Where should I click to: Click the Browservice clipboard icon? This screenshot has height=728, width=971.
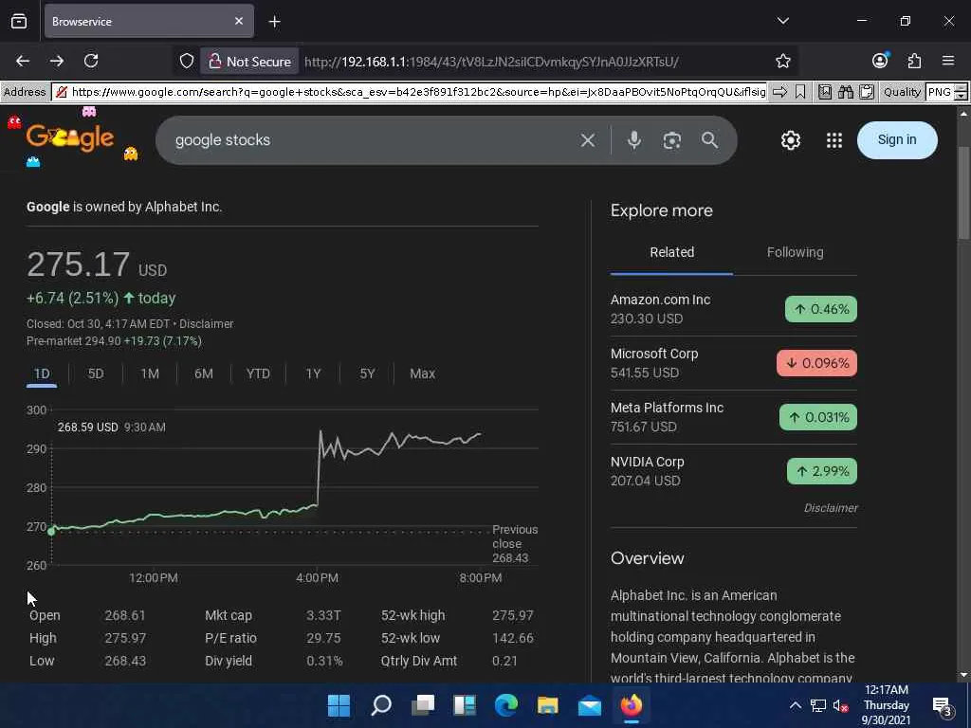coord(867,92)
